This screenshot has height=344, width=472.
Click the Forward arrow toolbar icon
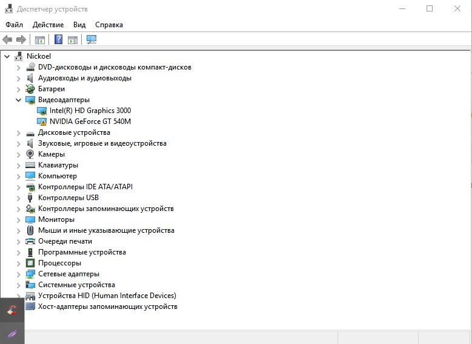pos(21,39)
